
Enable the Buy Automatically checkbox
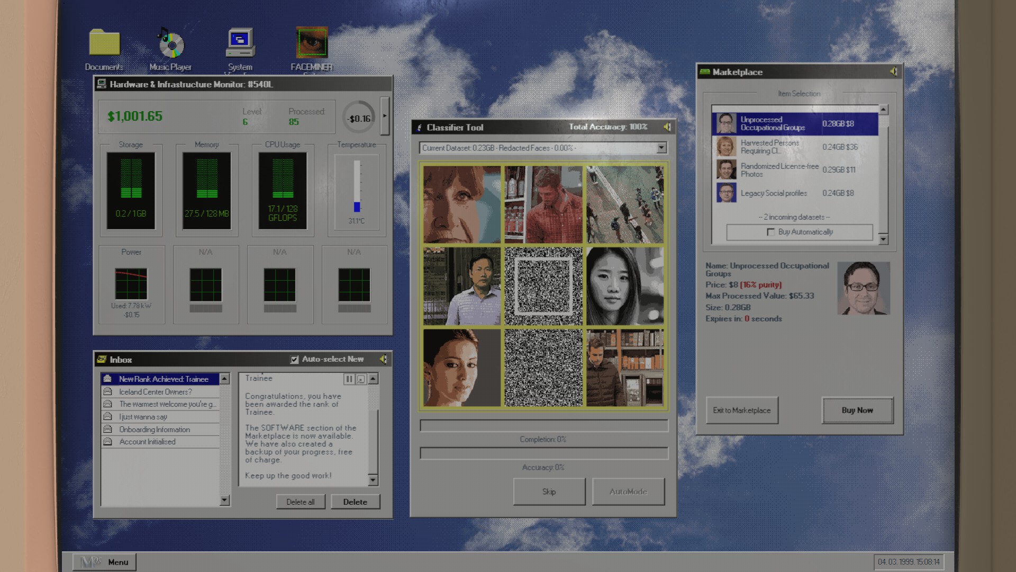coord(770,232)
